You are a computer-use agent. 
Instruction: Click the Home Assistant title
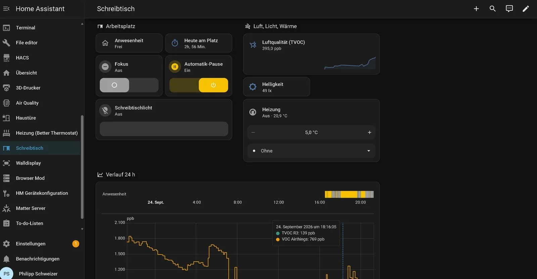(x=40, y=9)
